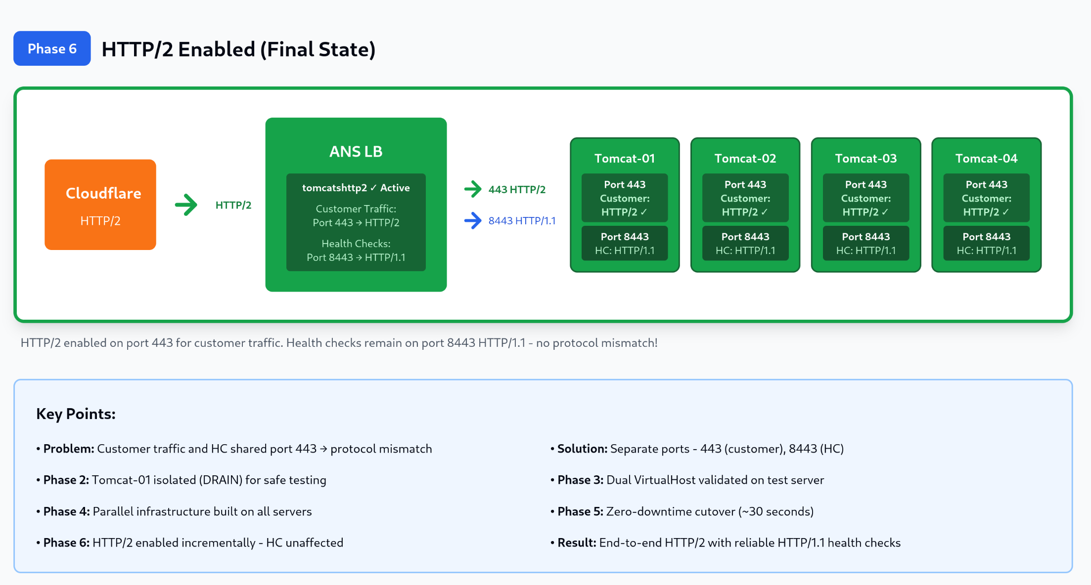Click the Key Points heading
Screen dimensions: 1091x585
(x=76, y=414)
